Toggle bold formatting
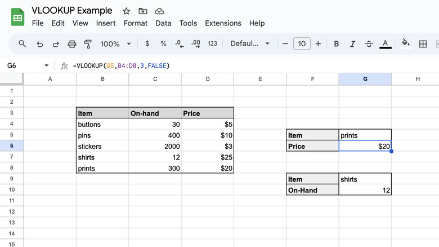439x247 pixels. tap(337, 43)
